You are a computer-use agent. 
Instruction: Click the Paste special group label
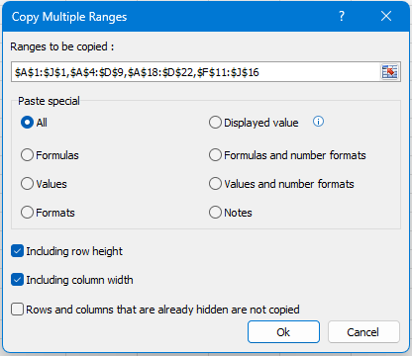49,101
